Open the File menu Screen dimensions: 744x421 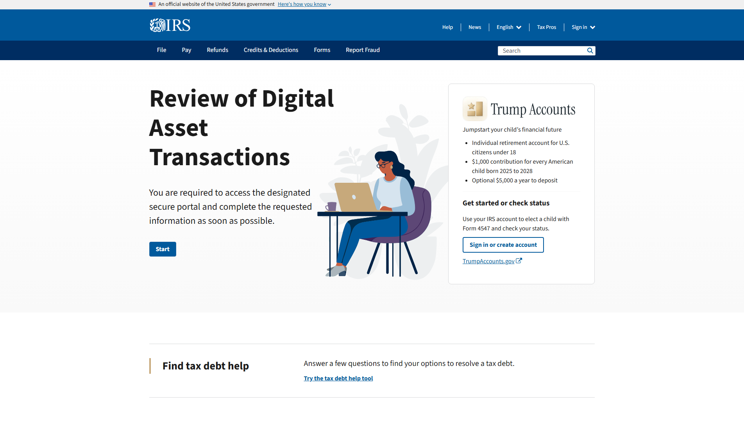pos(162,50)
